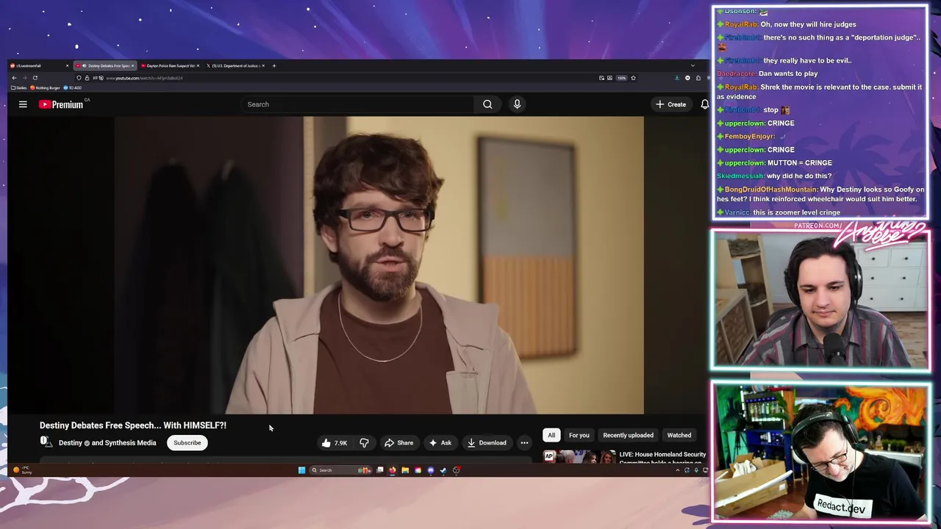Open File Explorer from the taskbar
Viewport: 941px width, 529px height.
click(x=405, y=470)
